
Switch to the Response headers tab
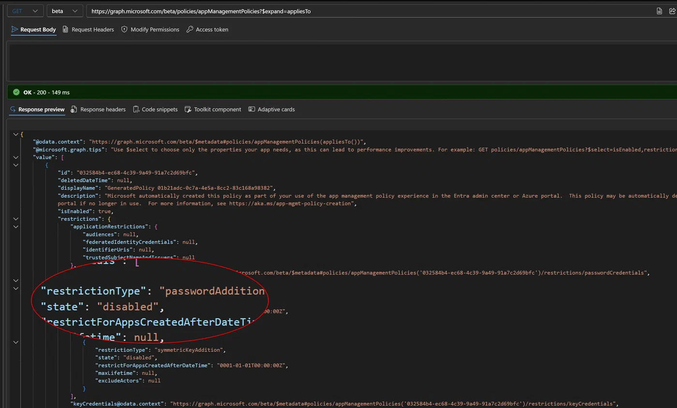(x=98, y=109)
